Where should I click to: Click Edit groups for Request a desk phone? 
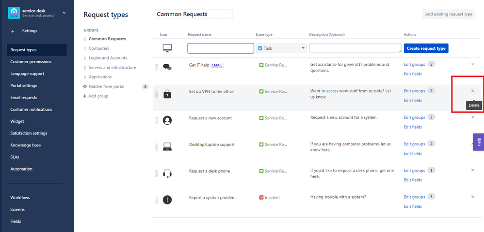415,171
